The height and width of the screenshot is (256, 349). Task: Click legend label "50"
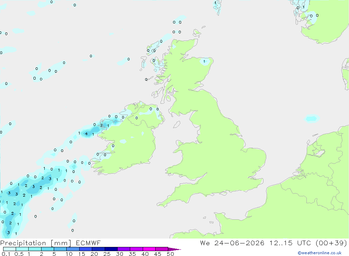pos(170,254)
